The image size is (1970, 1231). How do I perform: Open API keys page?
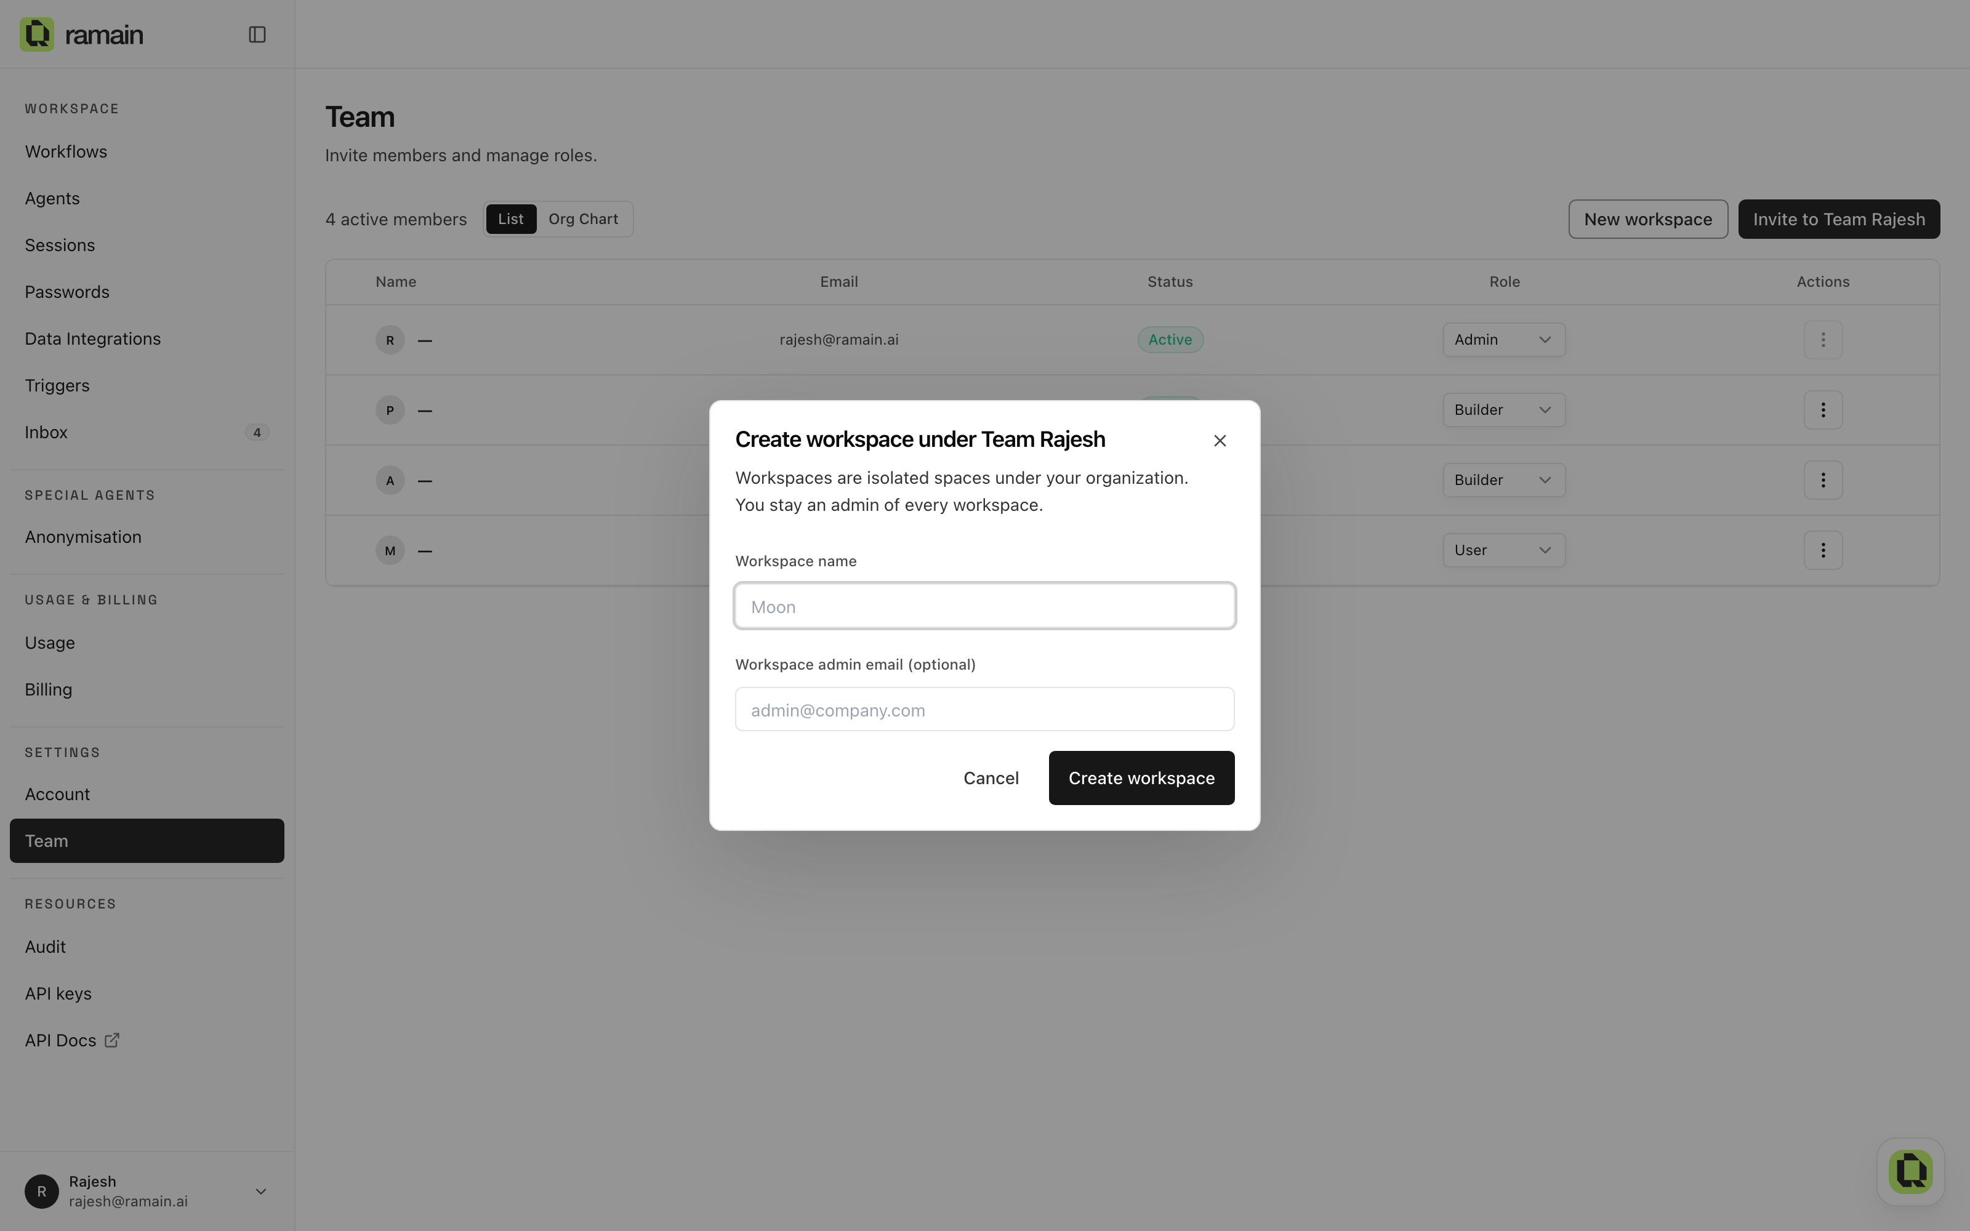[x=147, y=993]
